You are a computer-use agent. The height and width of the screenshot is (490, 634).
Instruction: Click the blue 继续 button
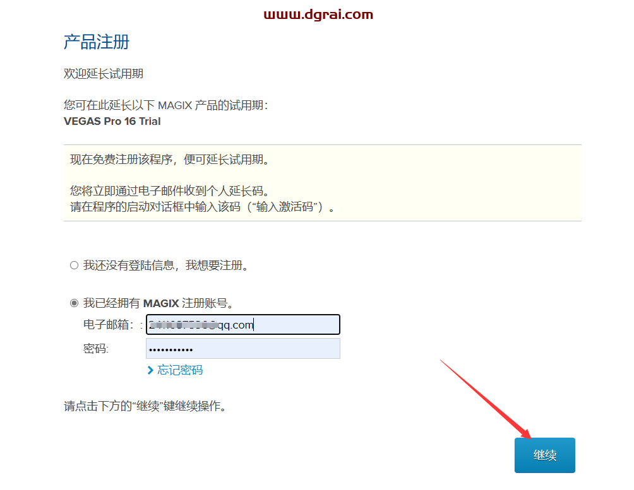(x=544, y=455)
